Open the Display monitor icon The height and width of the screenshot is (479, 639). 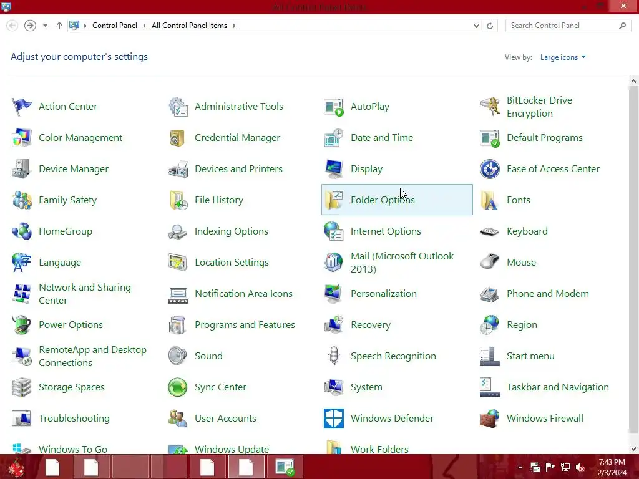(x=334, y=169)
